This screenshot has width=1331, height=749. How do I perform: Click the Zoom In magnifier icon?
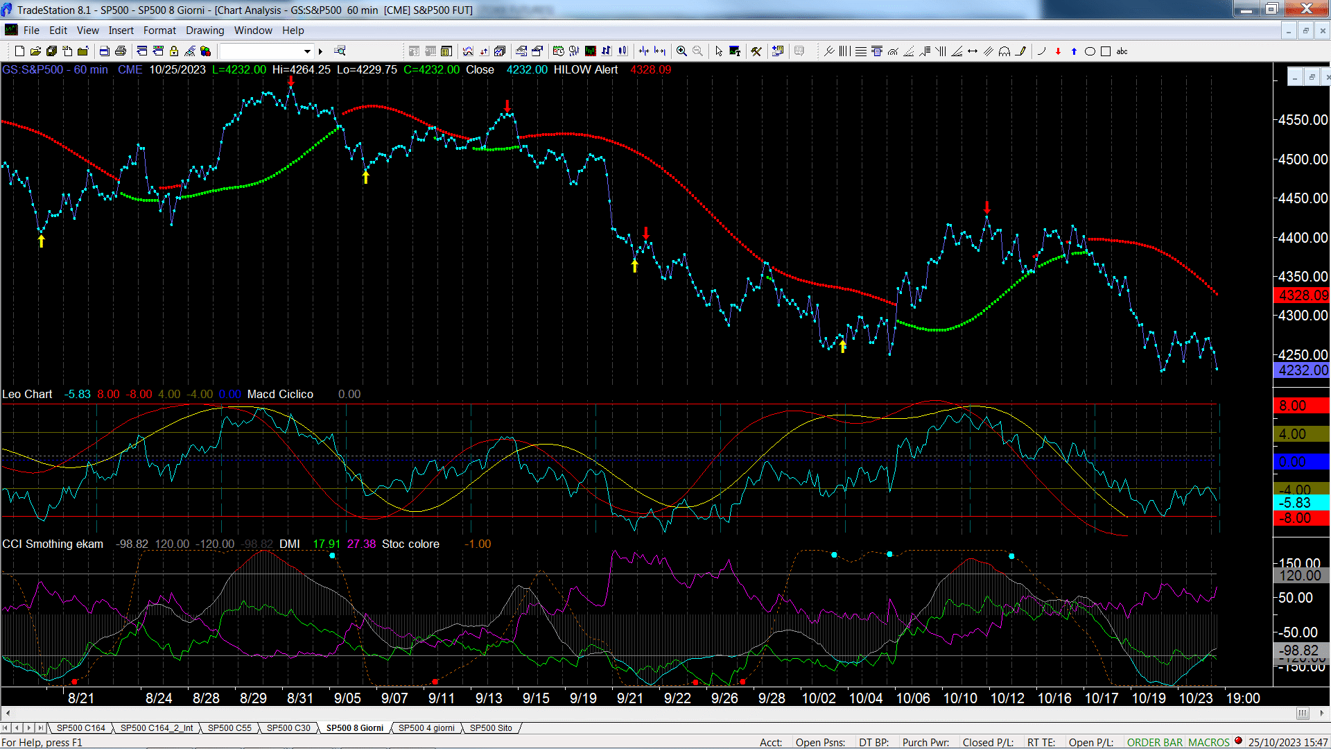tap(681, 51)
